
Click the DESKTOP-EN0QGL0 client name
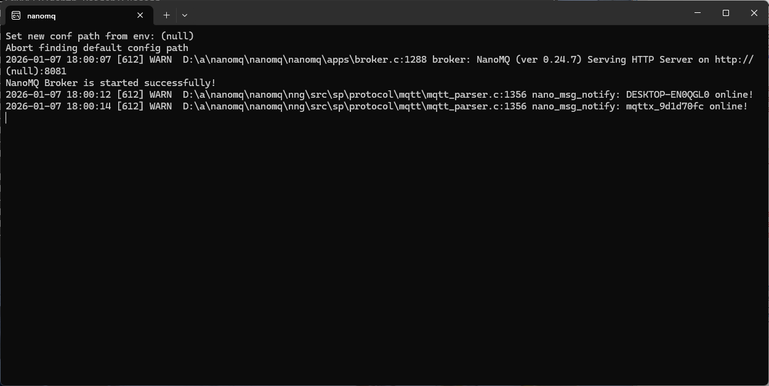667,95
